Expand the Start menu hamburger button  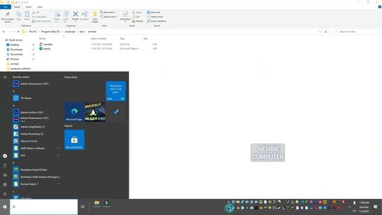click(5, 77)
